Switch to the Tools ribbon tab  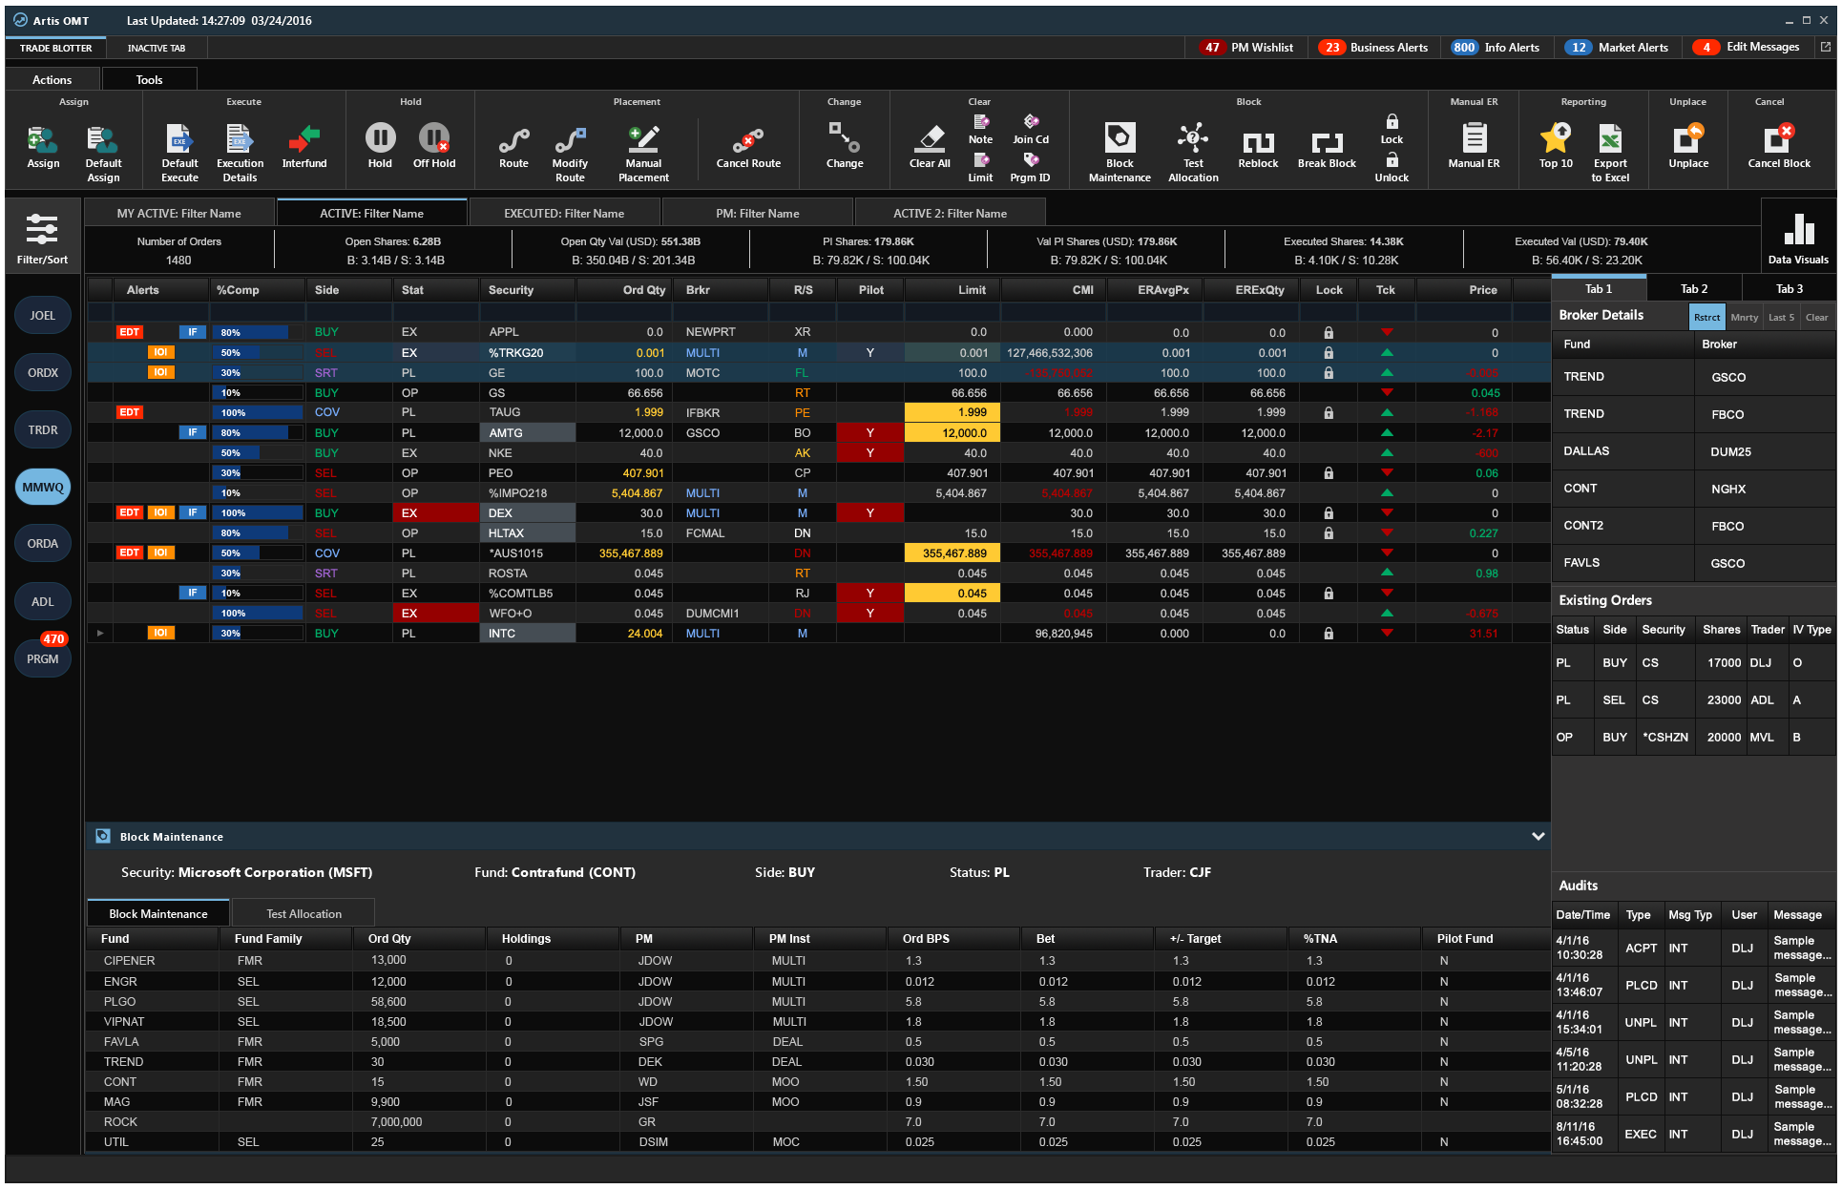(x=149, y=79)
